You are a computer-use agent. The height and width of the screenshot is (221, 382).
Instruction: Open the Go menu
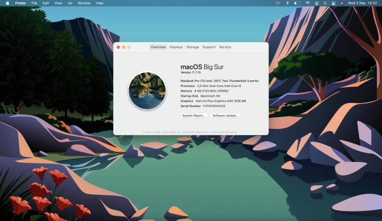[x=70, y=3]
